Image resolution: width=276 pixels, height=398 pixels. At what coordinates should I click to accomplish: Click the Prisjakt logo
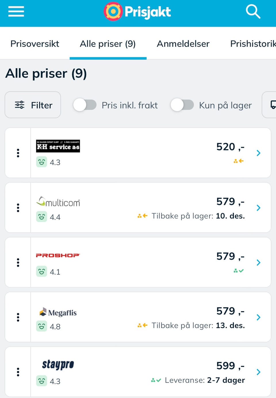coord(137,12)
